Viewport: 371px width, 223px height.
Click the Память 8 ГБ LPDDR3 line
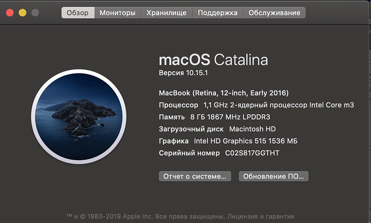(215, 117)
